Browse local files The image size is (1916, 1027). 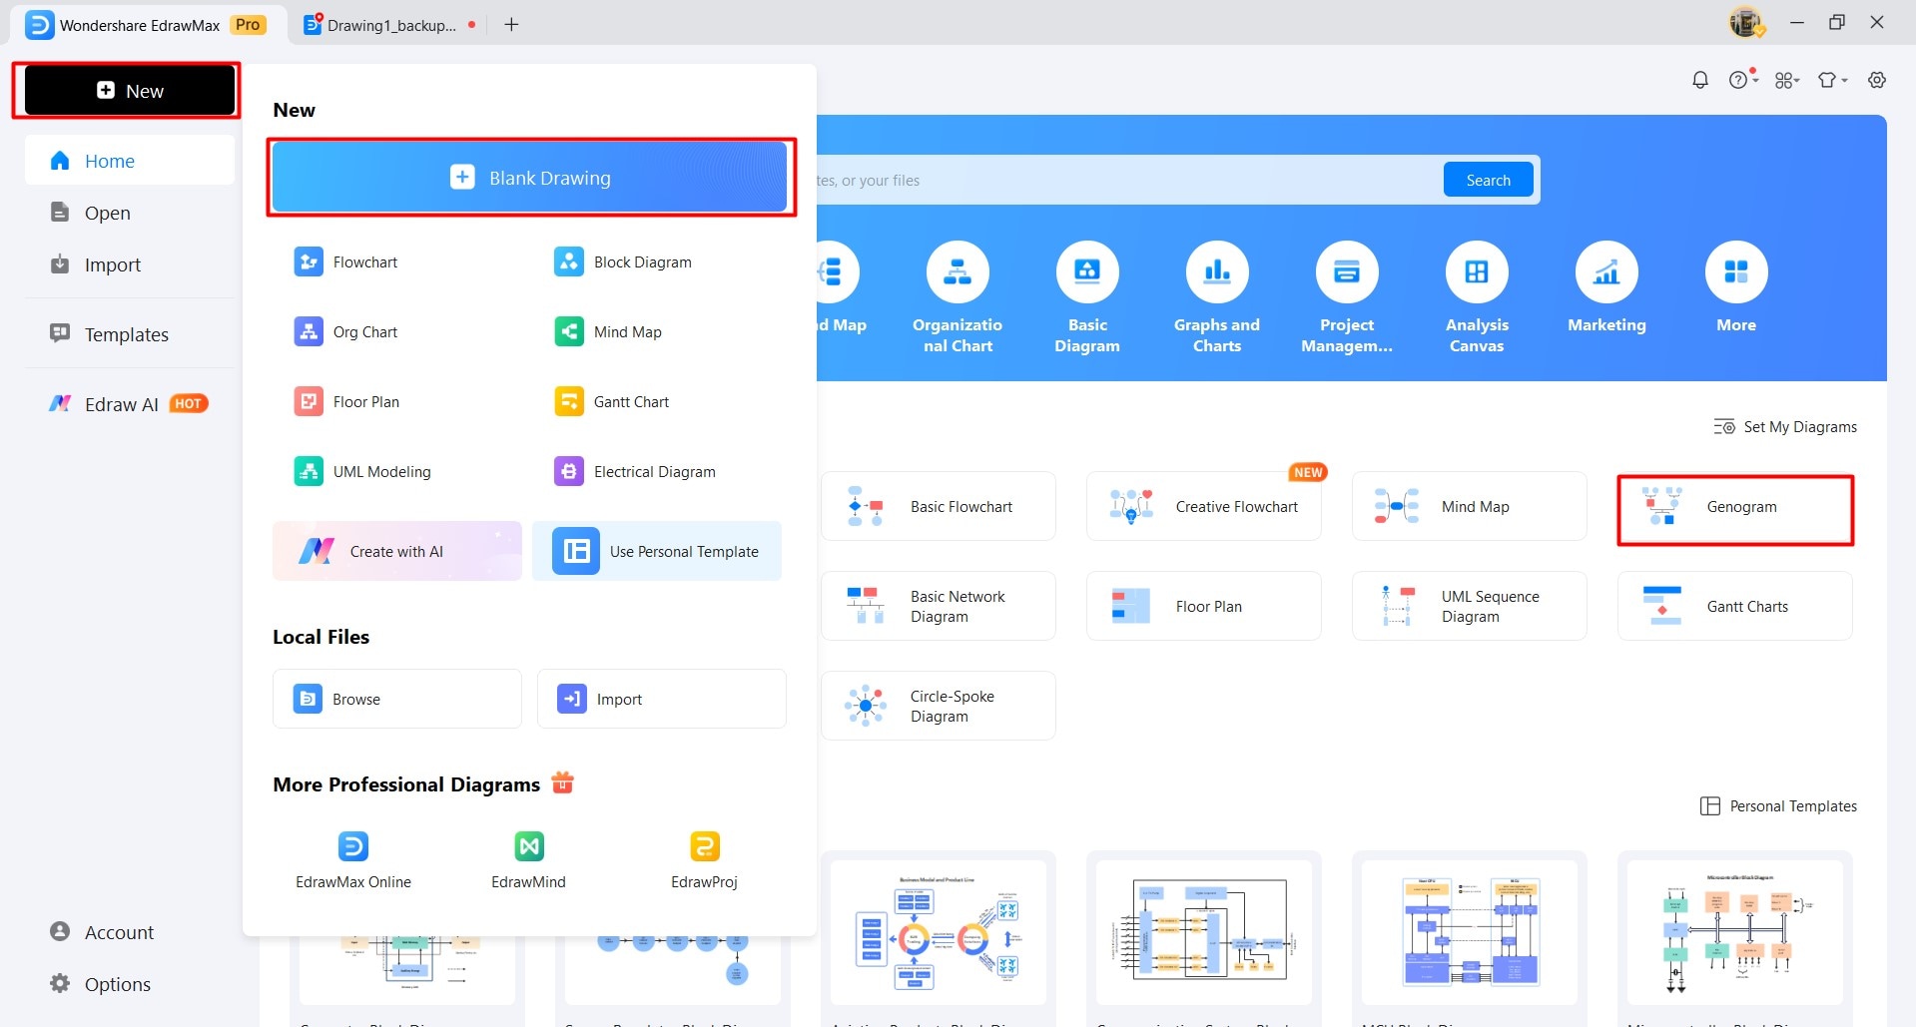click(397, 699)
